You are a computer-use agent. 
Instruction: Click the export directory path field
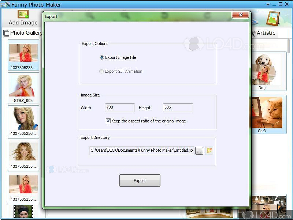141,150
